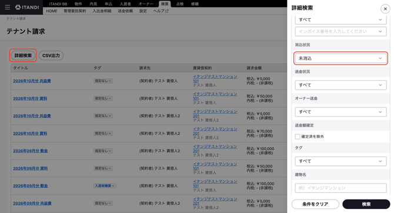
Task: Switch to the 点検 tab
Action: 180,4
